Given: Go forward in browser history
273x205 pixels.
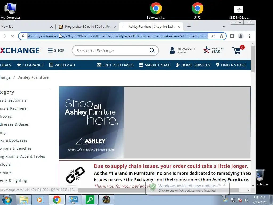Looking at the screenshot, I should (4, 36).
